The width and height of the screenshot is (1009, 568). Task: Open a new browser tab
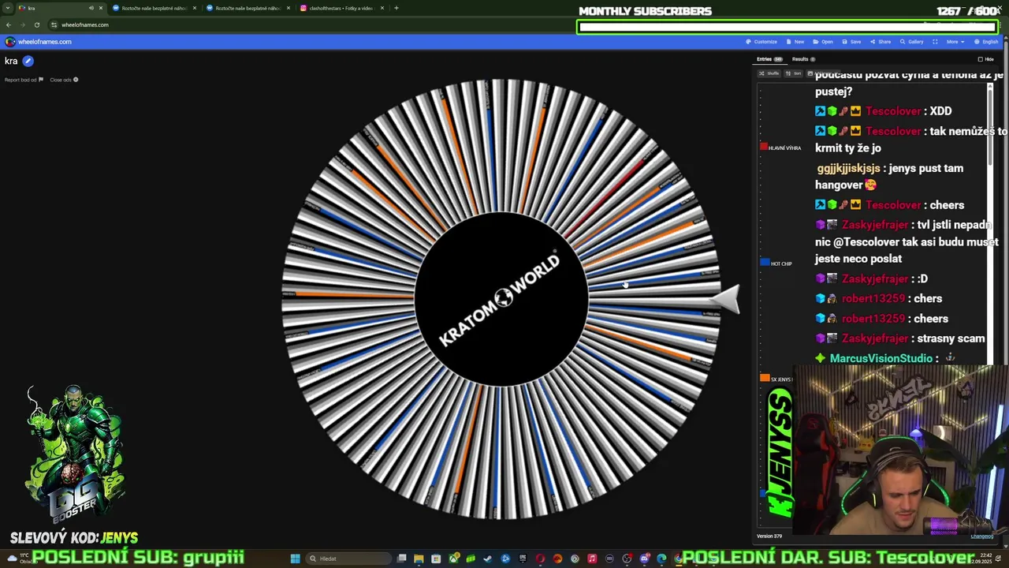click(397, 8)
